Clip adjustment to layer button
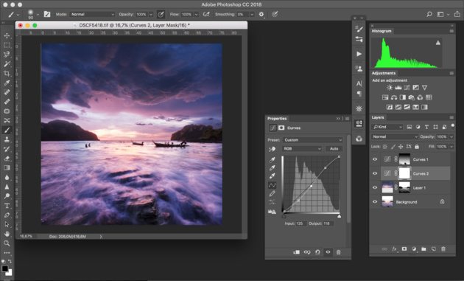This screenshot has height=281, width=464. point(296,252)
